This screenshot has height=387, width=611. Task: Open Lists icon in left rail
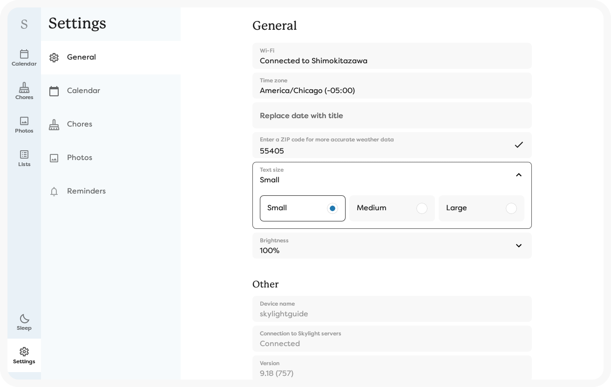[24, 158]
